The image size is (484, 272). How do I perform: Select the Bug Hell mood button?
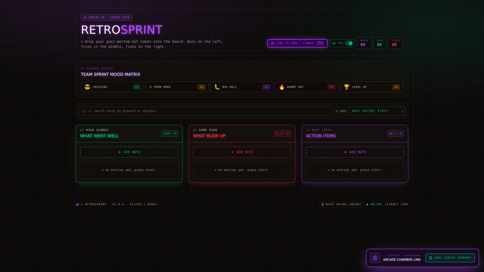[242, 87]
